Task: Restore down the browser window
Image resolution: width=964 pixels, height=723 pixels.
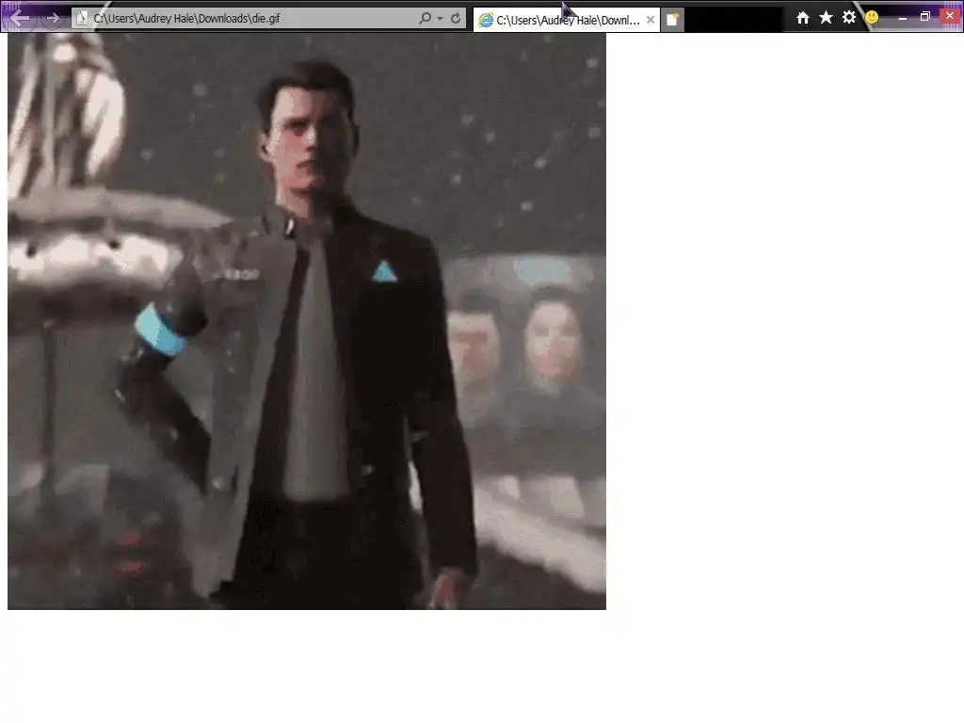Action: 925,17
